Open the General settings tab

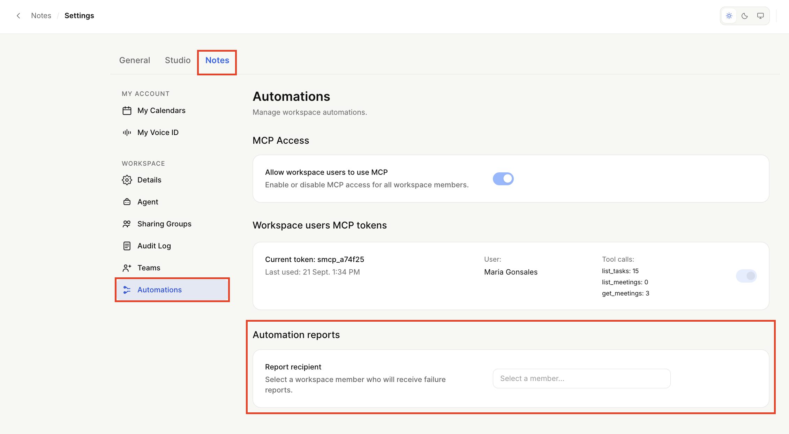135,60
